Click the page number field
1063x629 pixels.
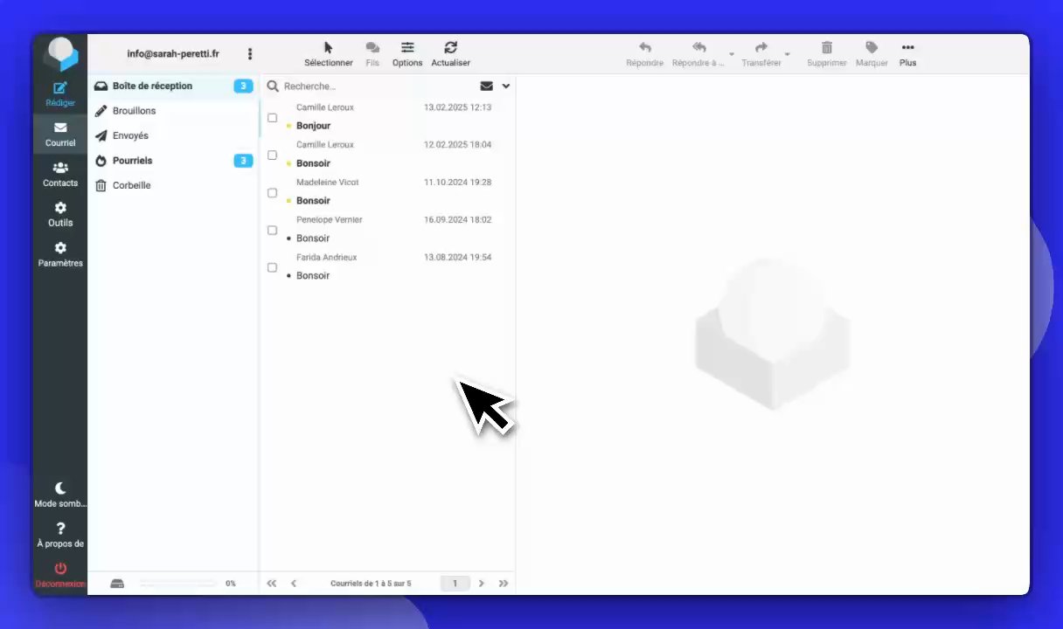(455, 584)
